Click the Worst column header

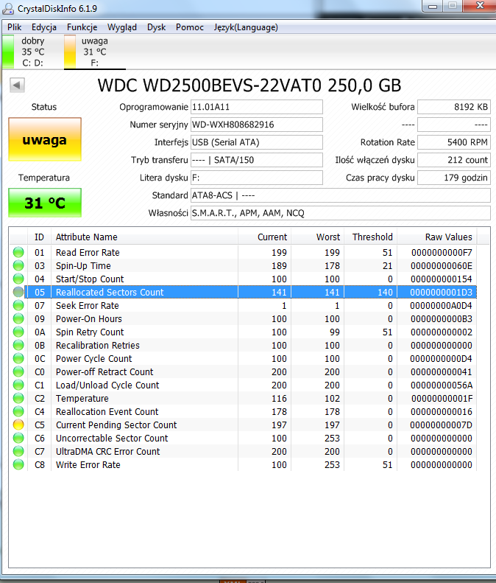pyautogui.click(x=317, y=237)
